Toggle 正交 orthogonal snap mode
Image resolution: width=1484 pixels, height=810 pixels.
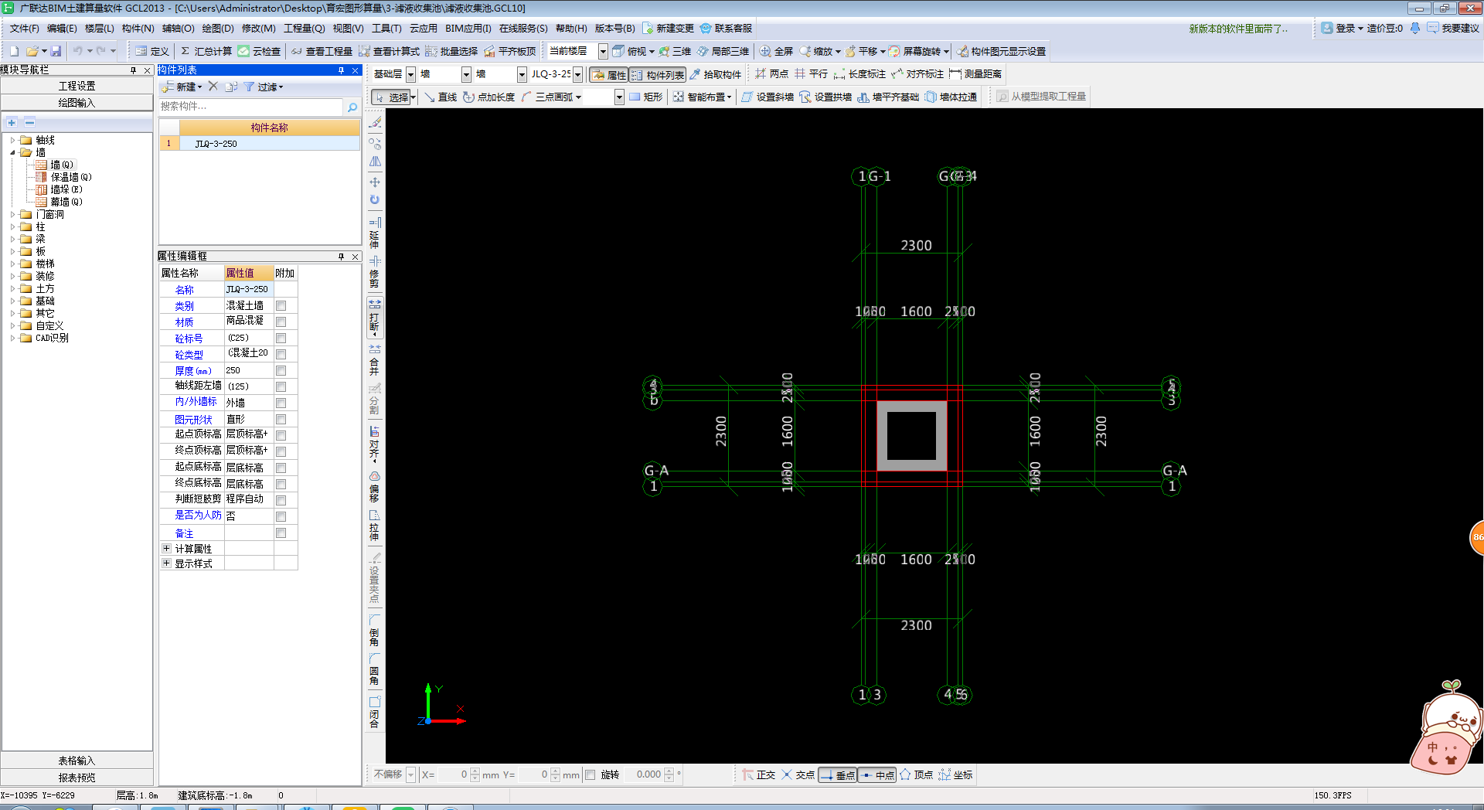[x=758, y=774]
